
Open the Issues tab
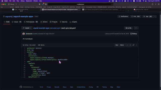click(x=17, y=22)
